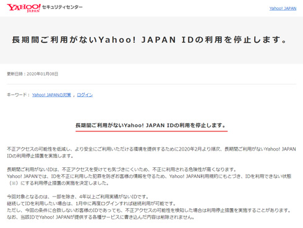The height and width of the screenshot is (228, 303).
Task: Click the キーワード: label
Action: click(x=19, y=95)
